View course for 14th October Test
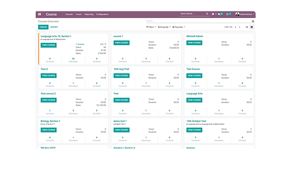The width and height of the screenshot is (291, 177). point(194,130)
